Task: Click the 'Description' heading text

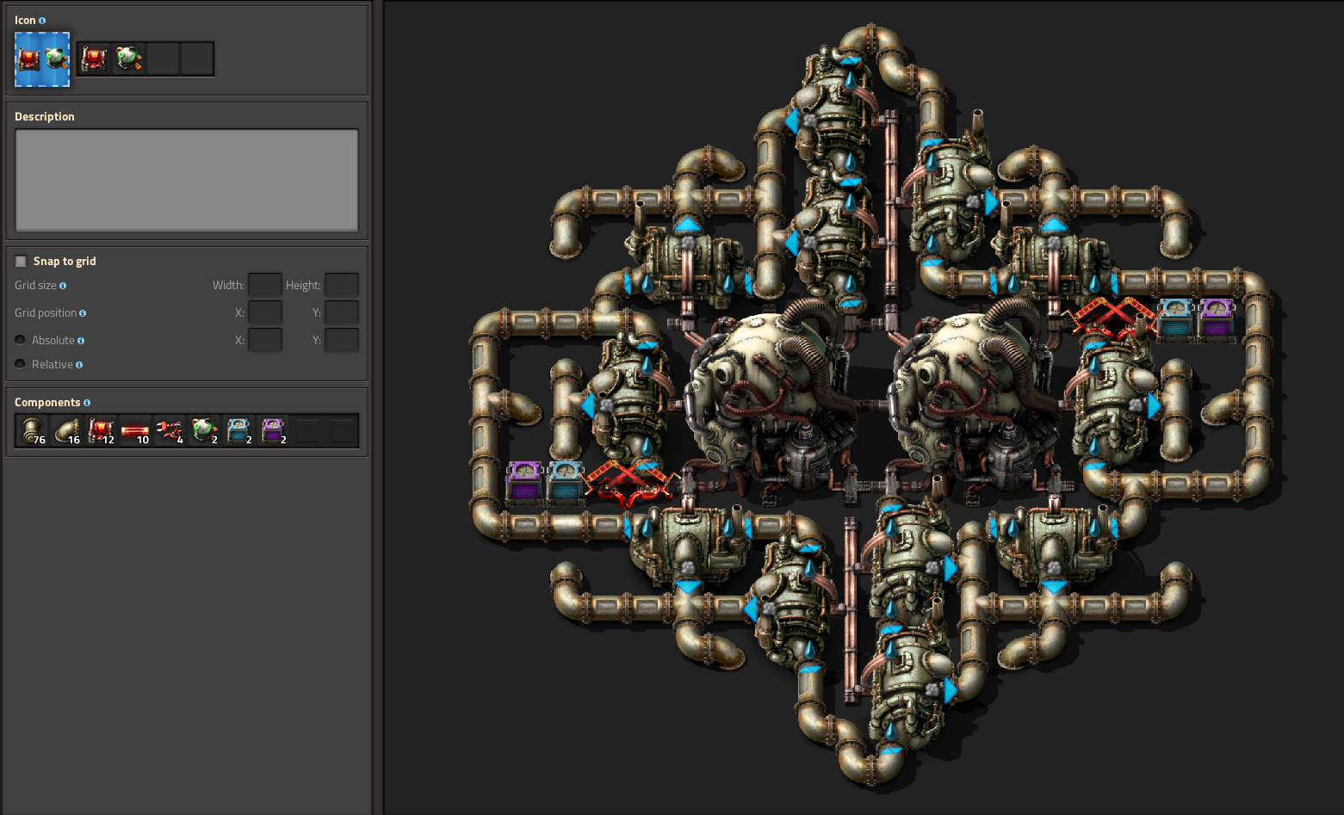Action: pyautogui.click(x=45, y=116)
